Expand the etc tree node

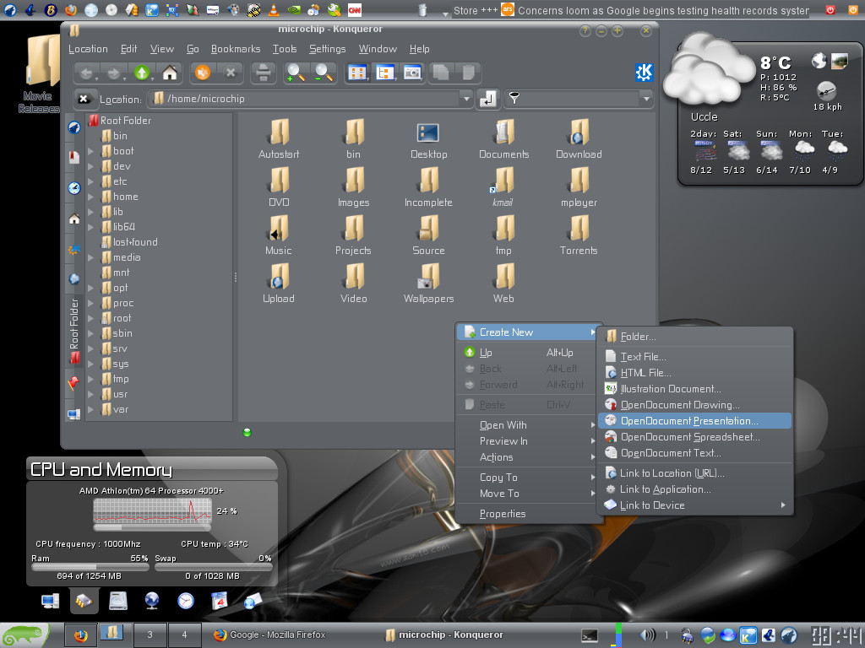tap(91, 181)
